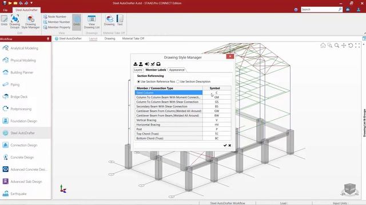Screen dimensions: 366x205
Task: Pin the Workflow panel
Action: pyautogui.click(x=48, y=39)
